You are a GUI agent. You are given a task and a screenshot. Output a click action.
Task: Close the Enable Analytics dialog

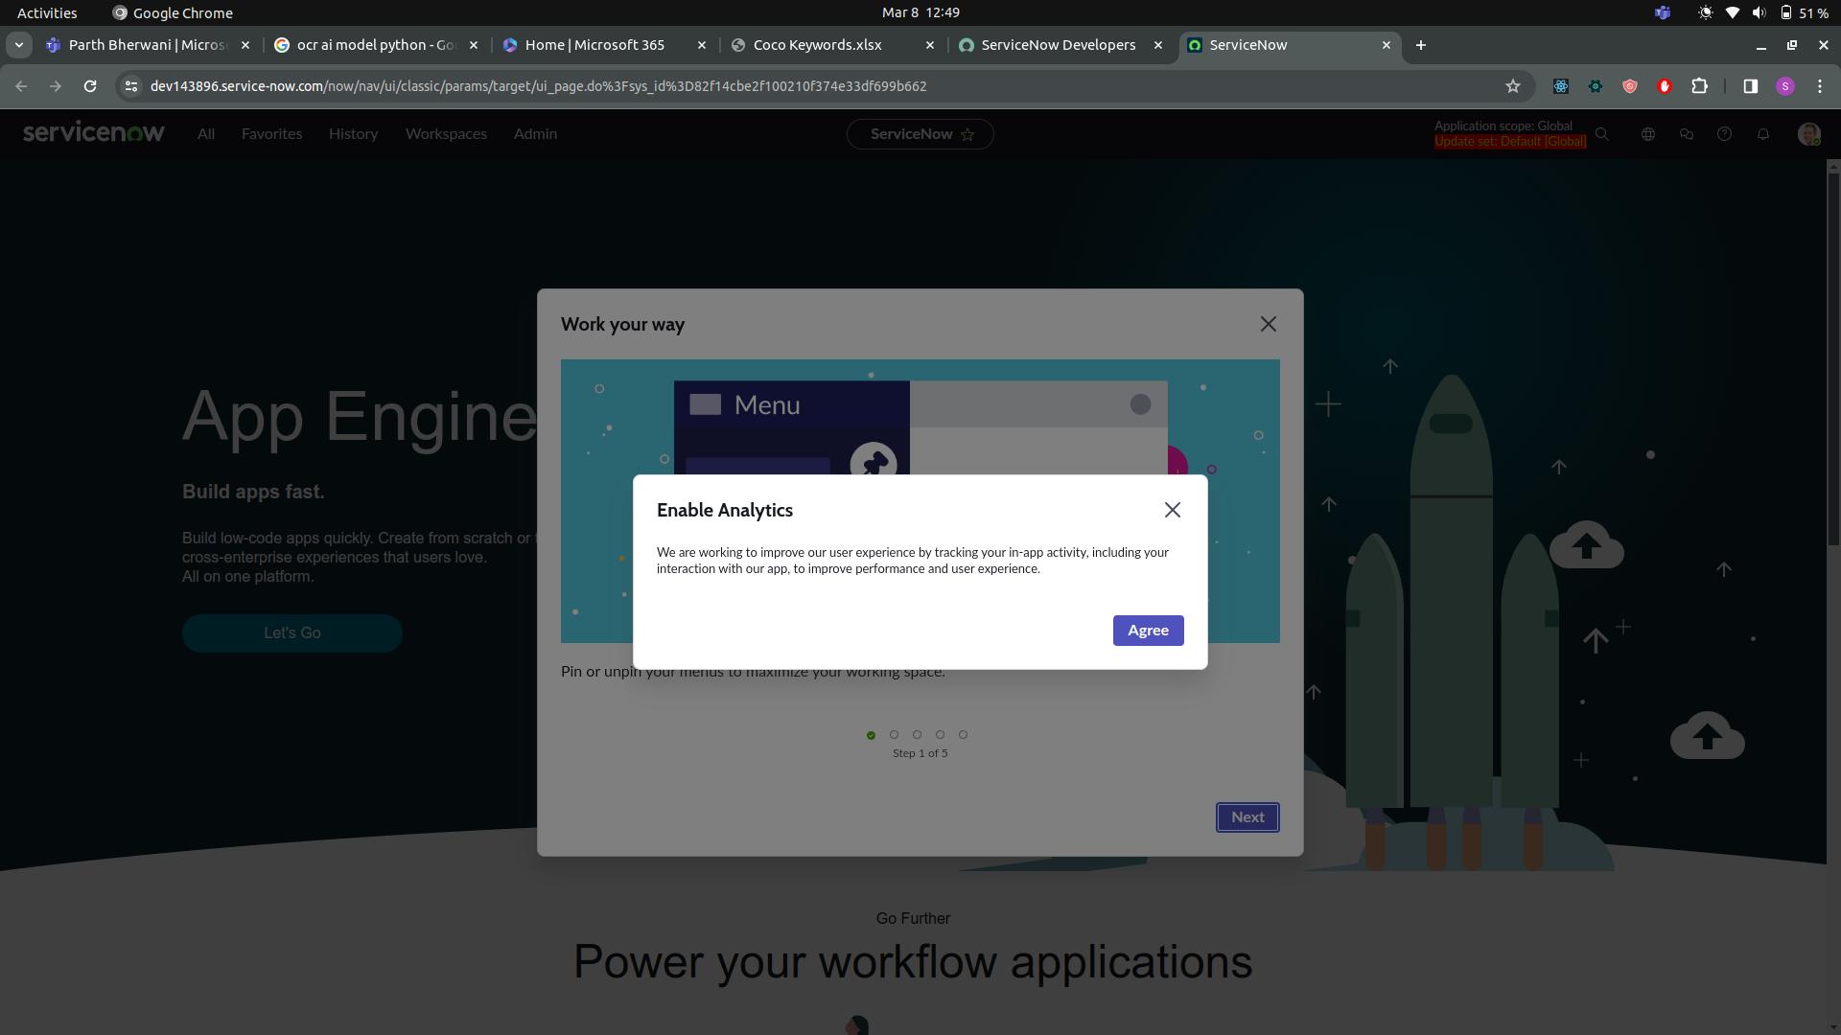pos(1172,510)
